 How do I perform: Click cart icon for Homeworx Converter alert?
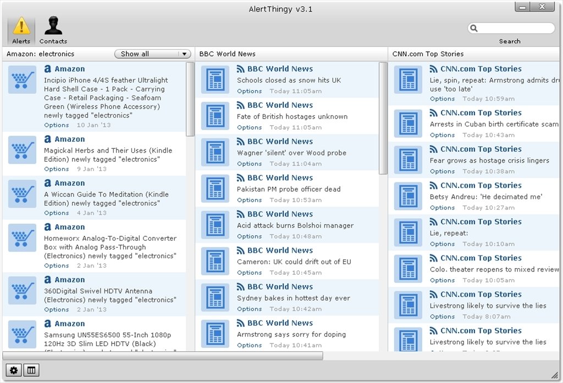tap(22, 237)
